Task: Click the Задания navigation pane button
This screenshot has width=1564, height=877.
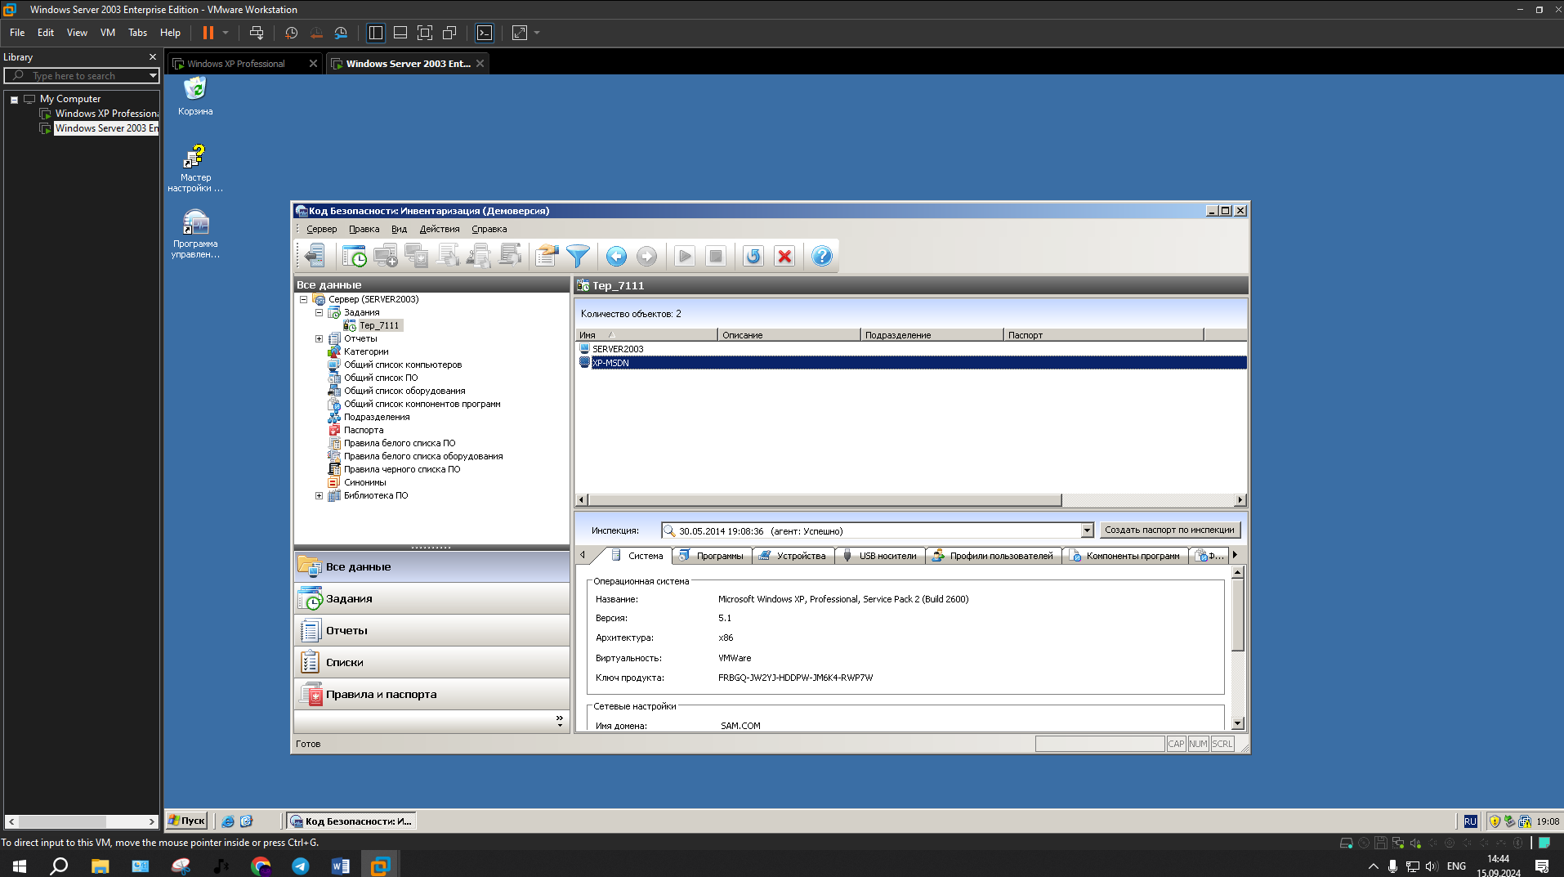Action: pyautogui.click(x=431, y=599)
